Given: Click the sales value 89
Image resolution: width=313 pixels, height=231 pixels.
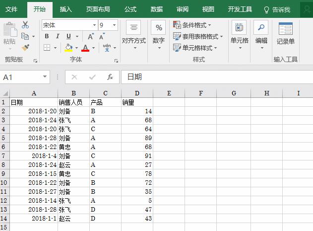Looking at the screenshot, I should tap(137, 138).
